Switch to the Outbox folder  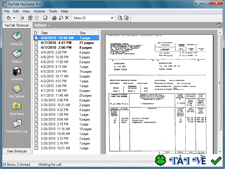click(x=17, y=56)
